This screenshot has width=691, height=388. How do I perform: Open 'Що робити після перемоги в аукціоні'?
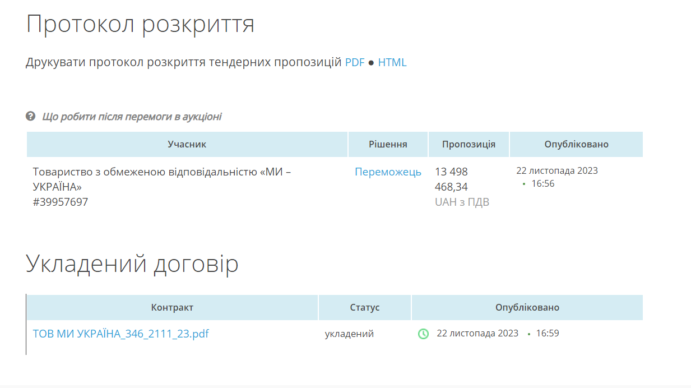click(x=132, y=117)
